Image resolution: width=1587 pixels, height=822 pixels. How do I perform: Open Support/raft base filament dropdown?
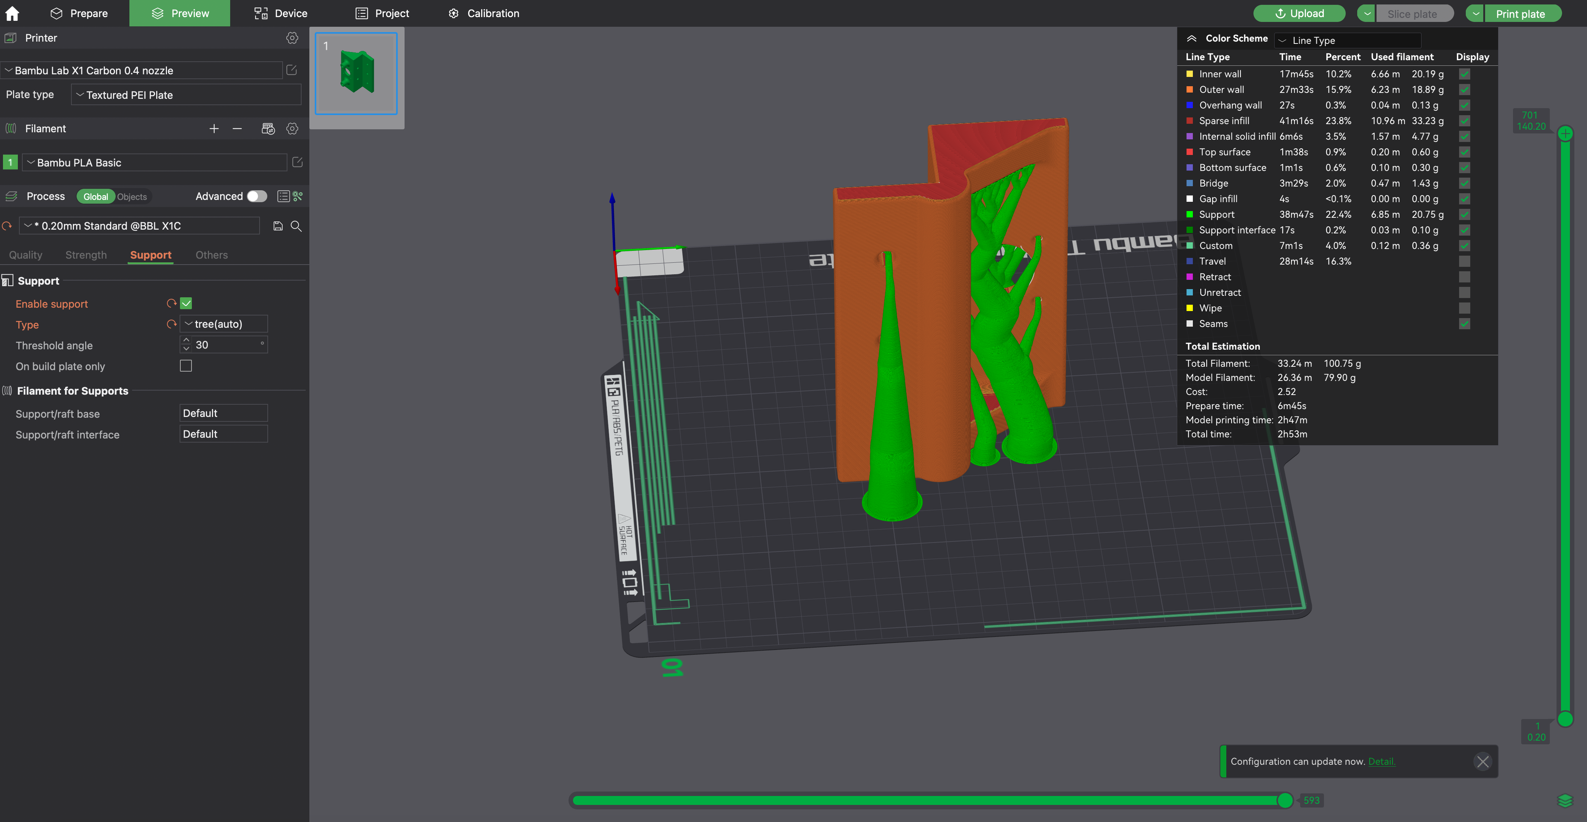[223, 413]
